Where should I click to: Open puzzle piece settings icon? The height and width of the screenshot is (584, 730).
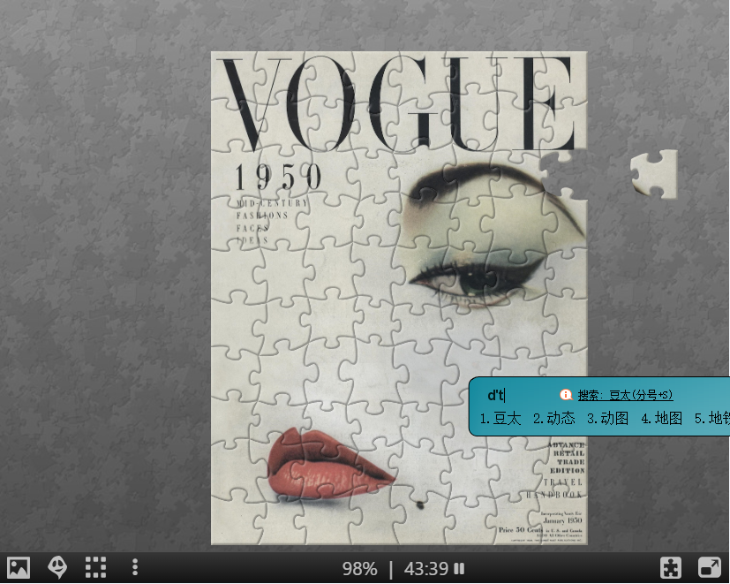point(671,568)
